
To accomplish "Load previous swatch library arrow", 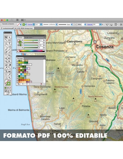I will coord(23,84).
